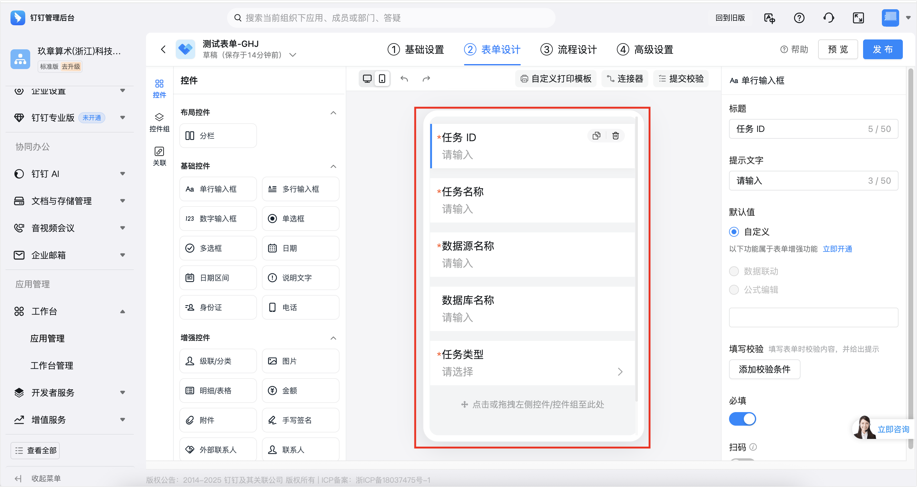Go to the 基础设置 step tab

pos(416,50)
